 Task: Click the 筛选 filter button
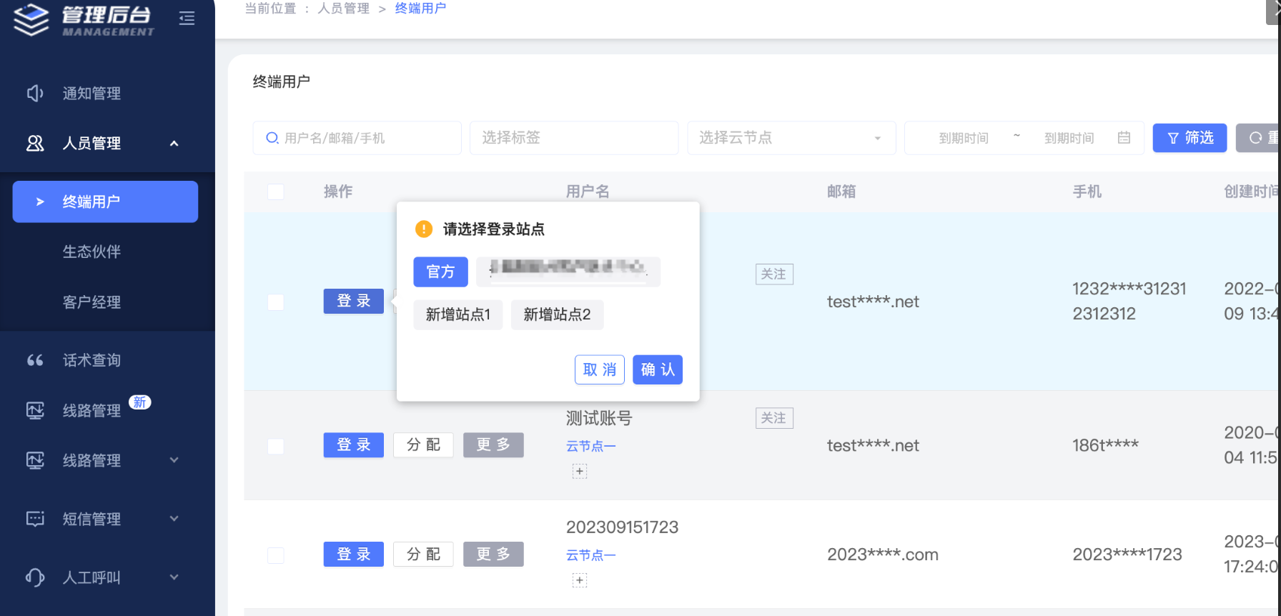pos(1189,138)
